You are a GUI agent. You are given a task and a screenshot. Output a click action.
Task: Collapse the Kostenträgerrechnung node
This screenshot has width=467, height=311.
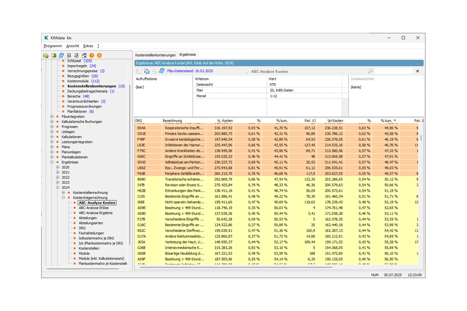(x=63, y=197)
